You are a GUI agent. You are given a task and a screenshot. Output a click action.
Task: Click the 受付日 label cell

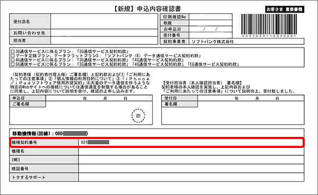click(179, 98)
